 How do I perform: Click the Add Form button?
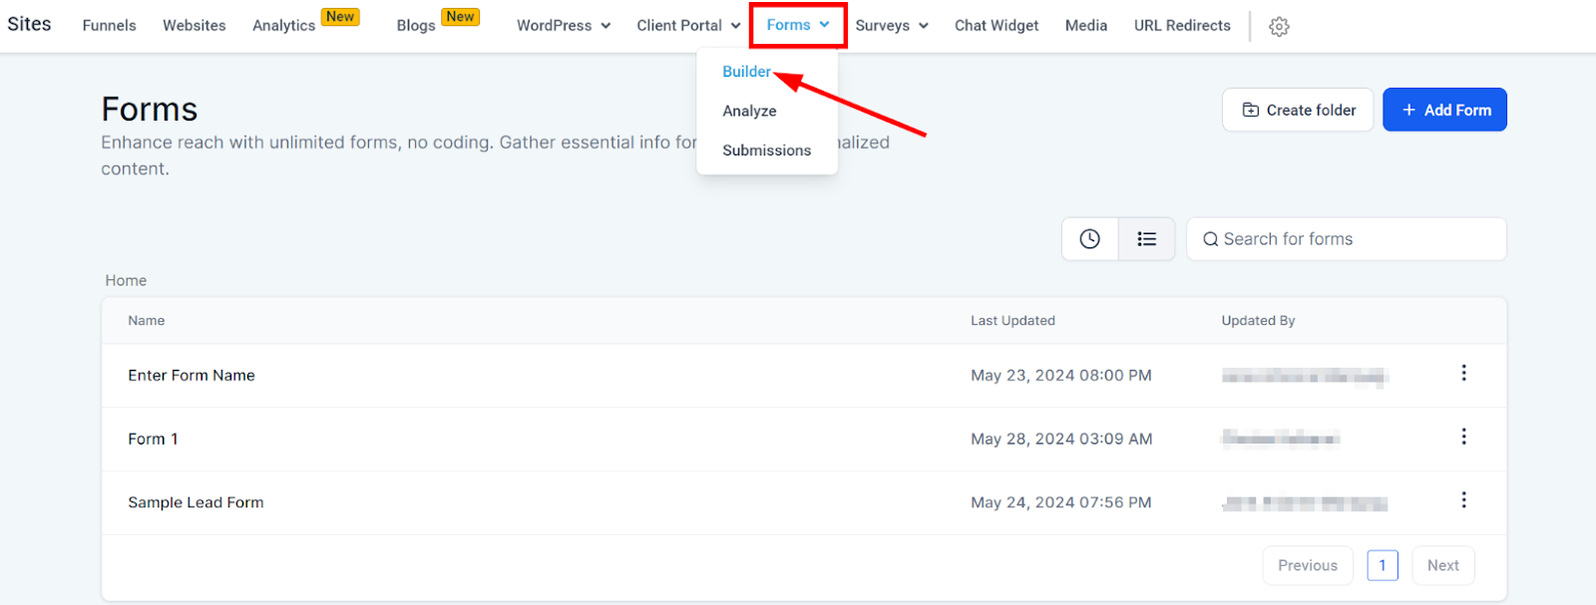1444,110
